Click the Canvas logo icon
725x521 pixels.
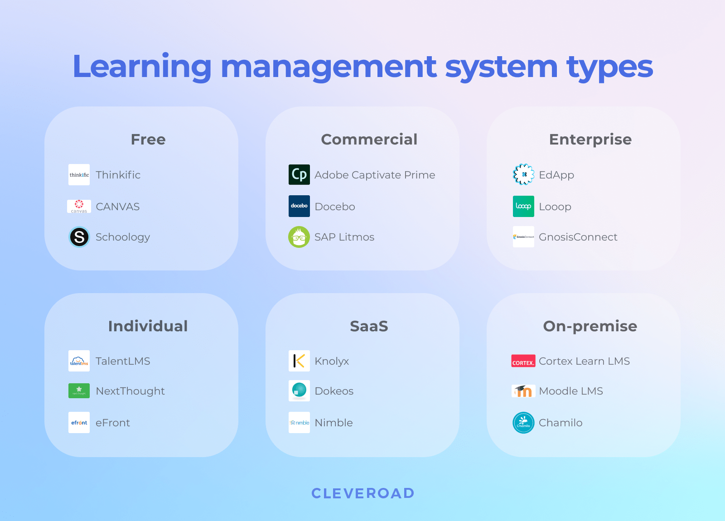coord(79,207)
